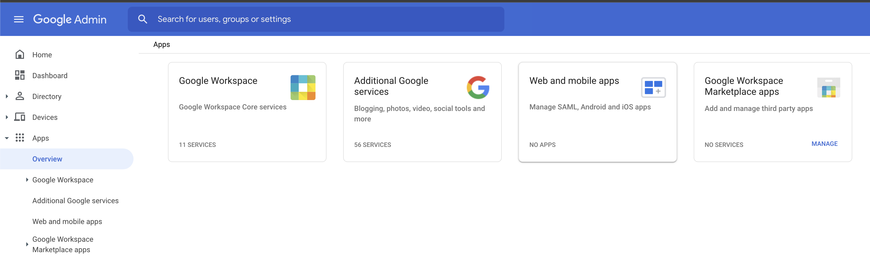The width and height of the screenshot is (870, 261).
Task: Click the Devices icon in sidebar
Action: pyautogui.click(x=20, y=117)
